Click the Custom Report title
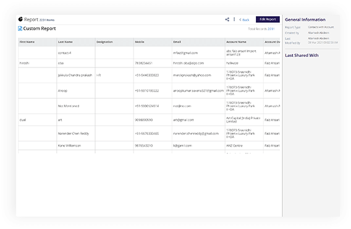 click(40, 28)
